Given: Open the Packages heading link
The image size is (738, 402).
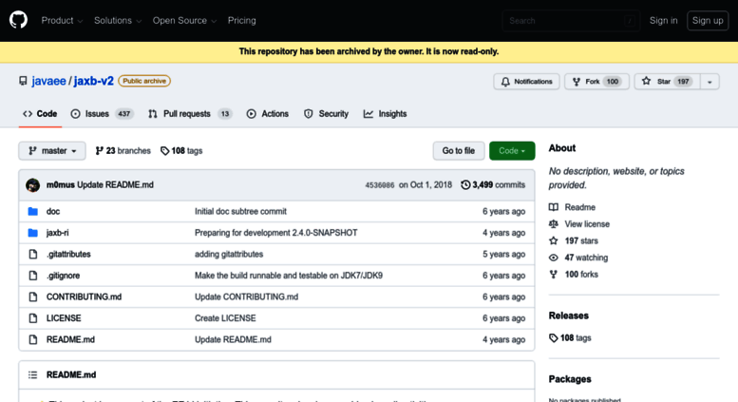Looking at the screenshot, I should [x=570, y=379].
